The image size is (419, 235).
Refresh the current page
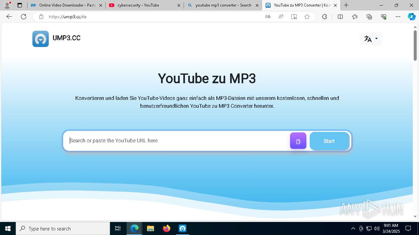(24, 17)
